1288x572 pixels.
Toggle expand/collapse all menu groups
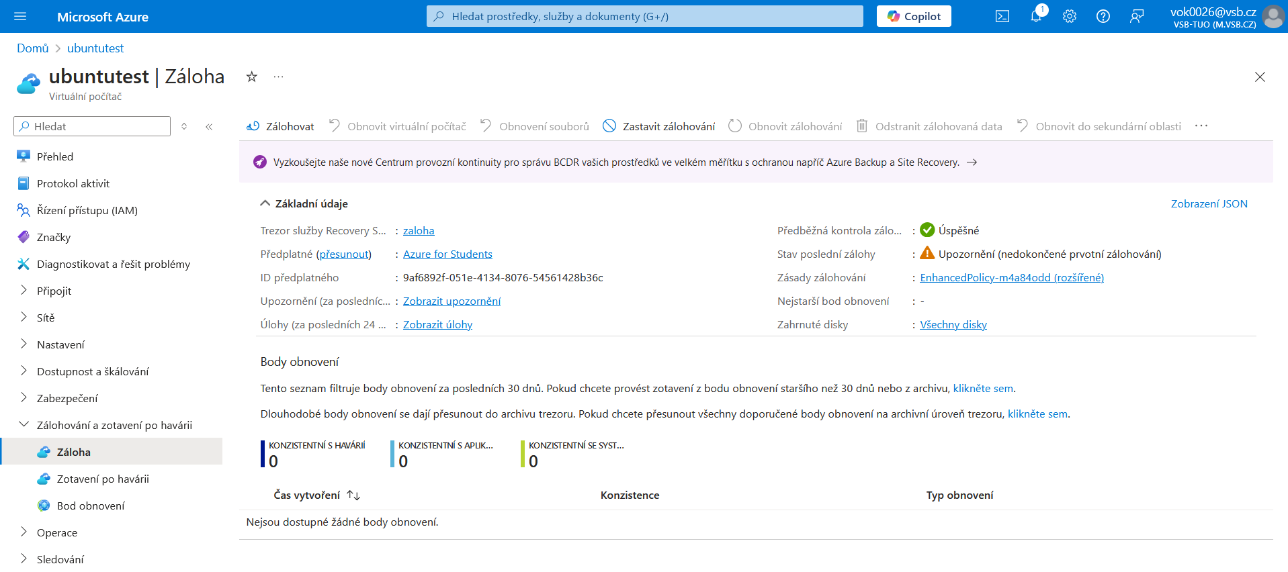point(184,126)
